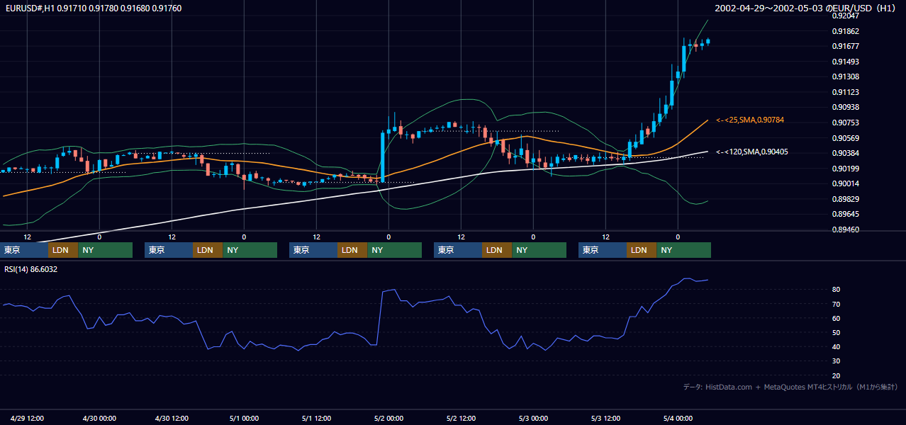The height and width of the screenshot is (425, 906).
Task: Click price level 0.90384 on axis
Action: click(846, 153)
